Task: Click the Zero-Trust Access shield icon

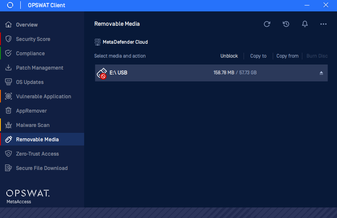Action: coord(8,153)
